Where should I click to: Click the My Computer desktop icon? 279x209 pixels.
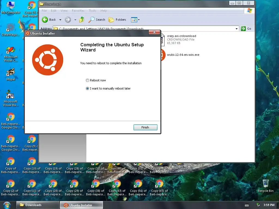[x=11, y=7]
